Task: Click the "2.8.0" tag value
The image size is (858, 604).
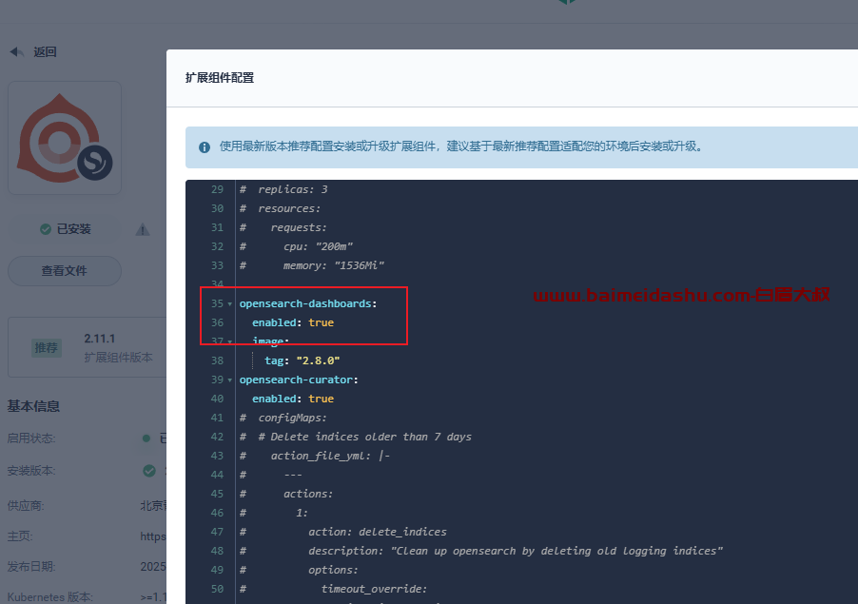Action: [x=318, y=360]
